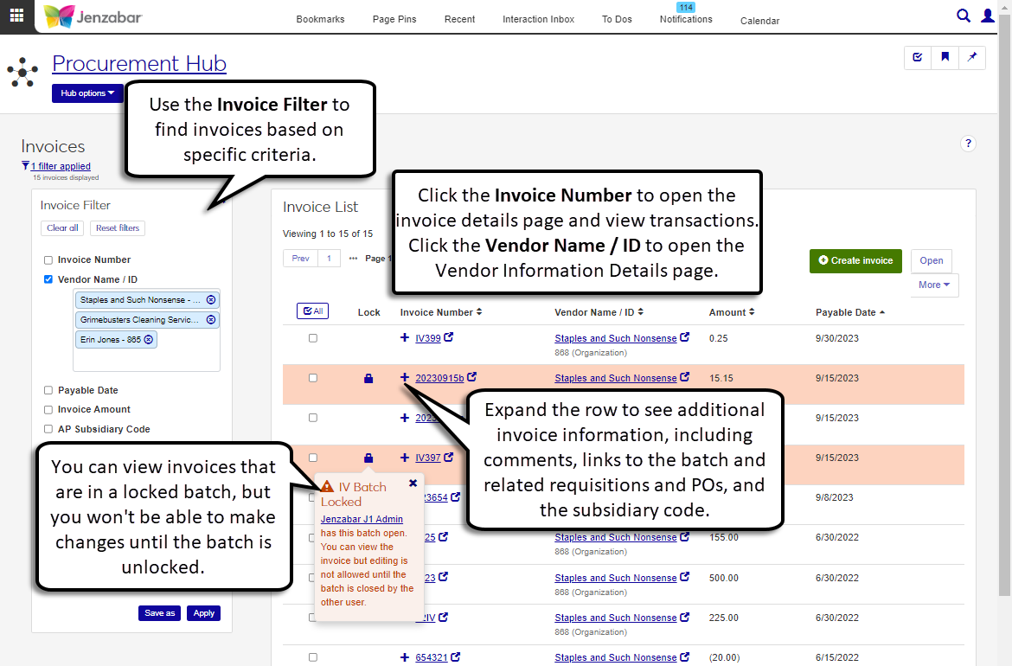Viewport: 1012px width, 666px height.
Task: Enable the AP Subsidiary Code filter checkbox
Action: tap(48, 429)
